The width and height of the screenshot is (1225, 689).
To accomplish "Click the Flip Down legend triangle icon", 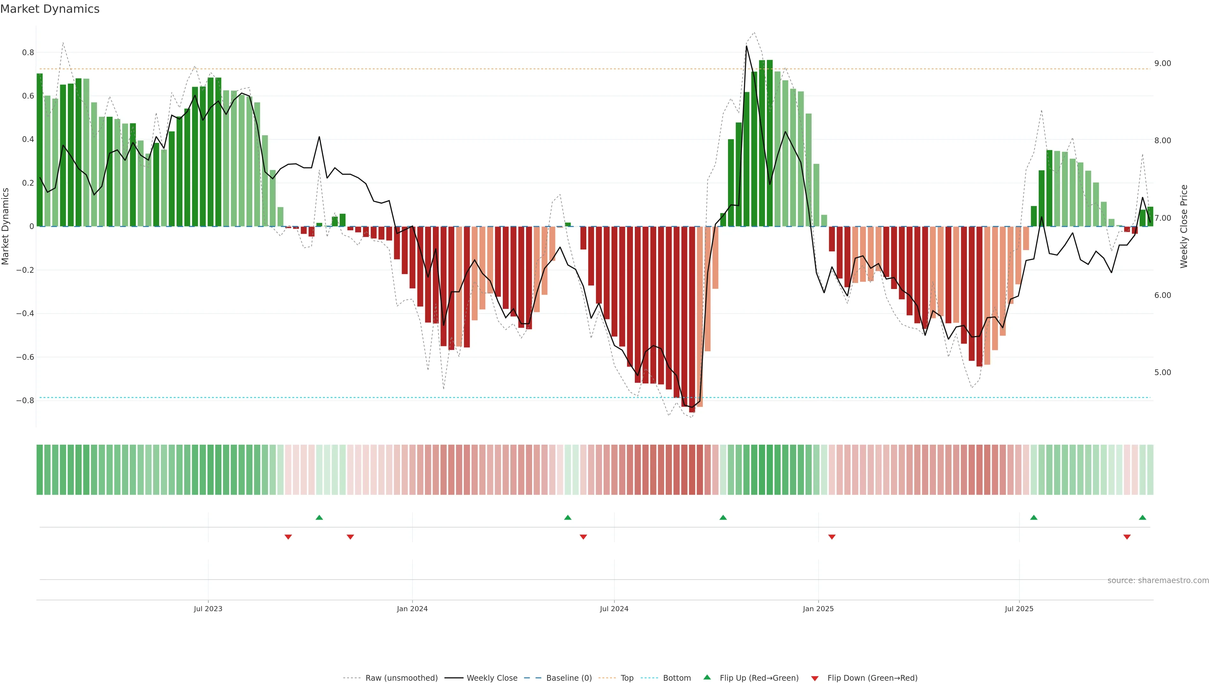I will click(815, 678).
